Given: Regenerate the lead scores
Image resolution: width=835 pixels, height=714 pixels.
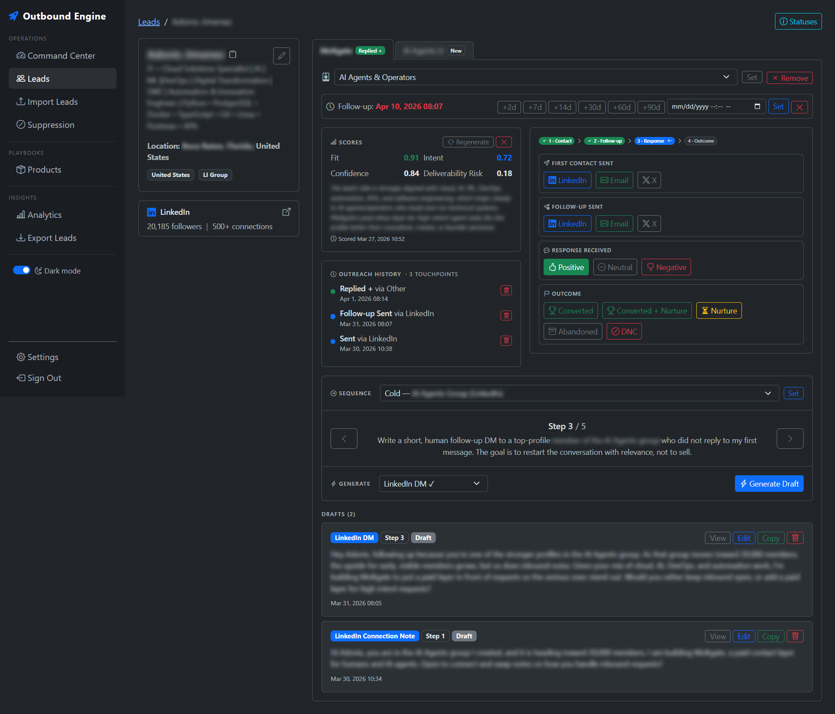Looking at the screenshot, I should click(468, 142).
